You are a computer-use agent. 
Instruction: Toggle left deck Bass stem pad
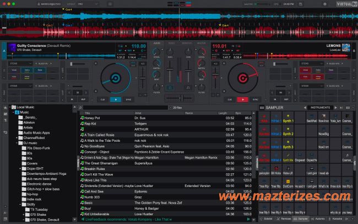[x=40, y=70]
